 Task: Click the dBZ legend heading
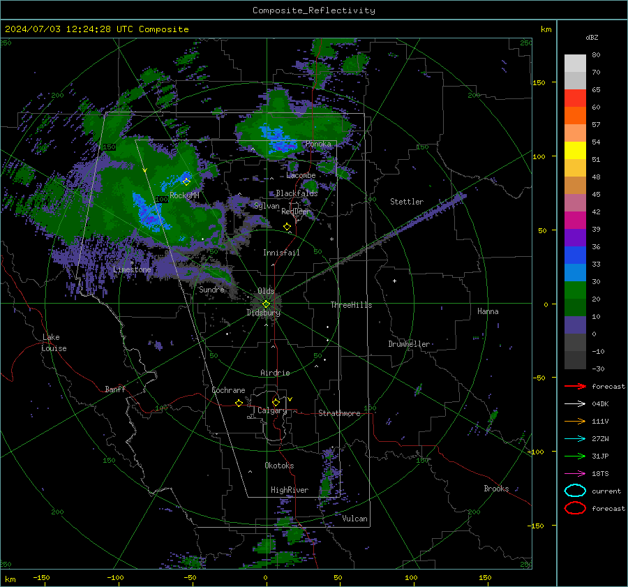(x=592, y=37)
